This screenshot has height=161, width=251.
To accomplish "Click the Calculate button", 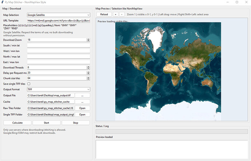I will [17, 123].
